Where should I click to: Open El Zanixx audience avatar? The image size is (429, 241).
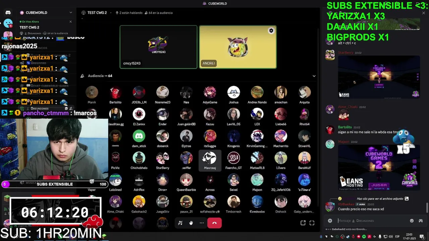139,114
